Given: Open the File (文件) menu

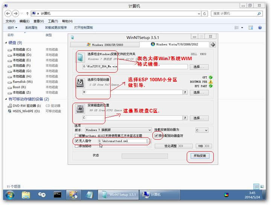Looking at the screenshot, I should point(11,21).
